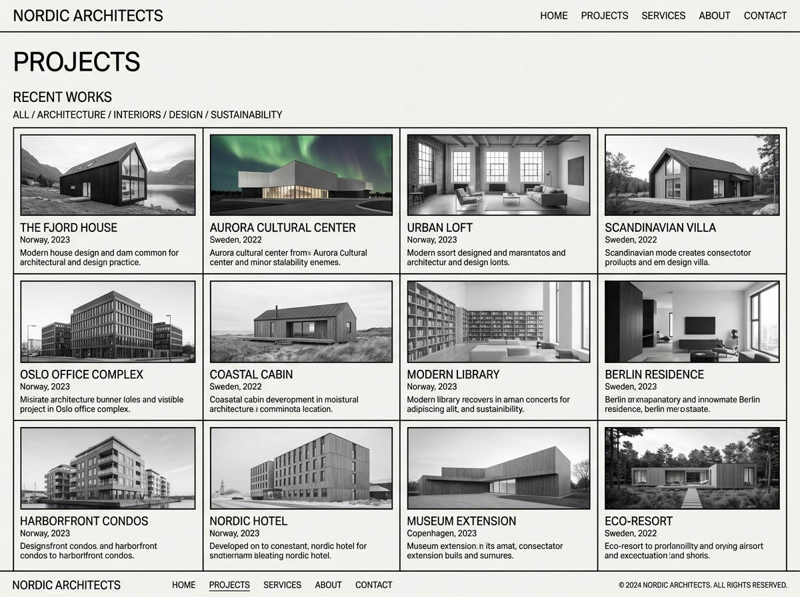Filter projects by SUSTAINABILITY

click(x=246, y=115)
